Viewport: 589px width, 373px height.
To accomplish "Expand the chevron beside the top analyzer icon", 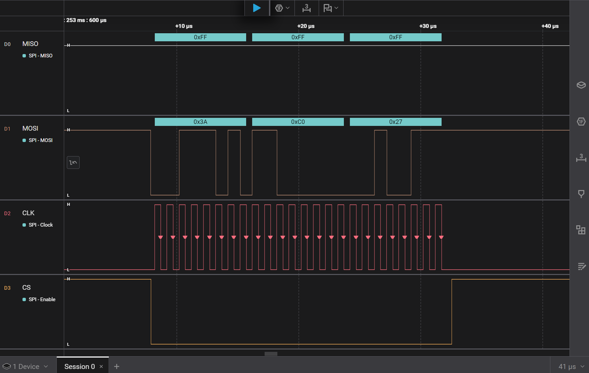I will tap(288, 8).
